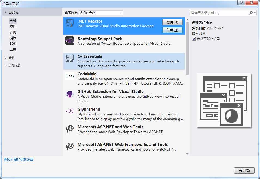
Task: Select the 控件 category
Action: tap(13, 26)
